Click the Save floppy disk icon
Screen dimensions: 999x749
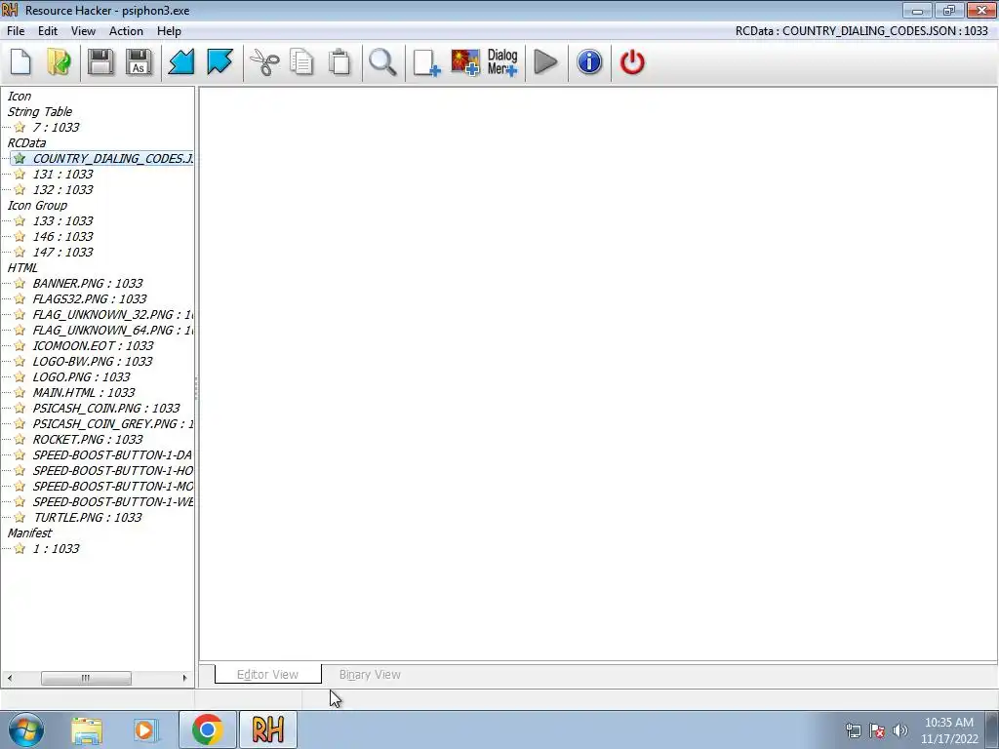coord(100,62)
